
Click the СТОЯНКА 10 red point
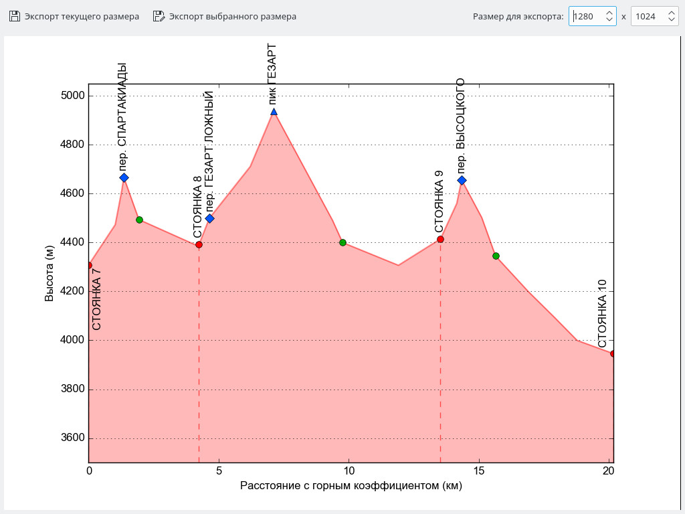coord(613,354)
